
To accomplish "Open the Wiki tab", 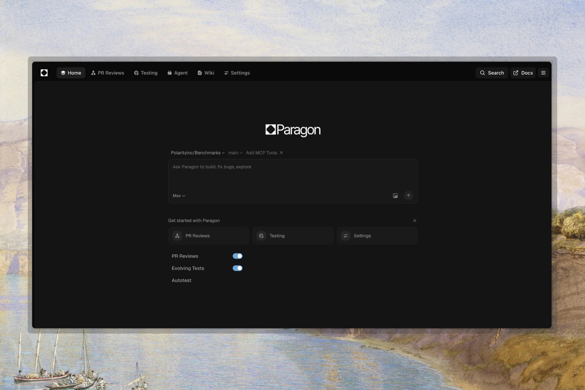I will [206, 73].
